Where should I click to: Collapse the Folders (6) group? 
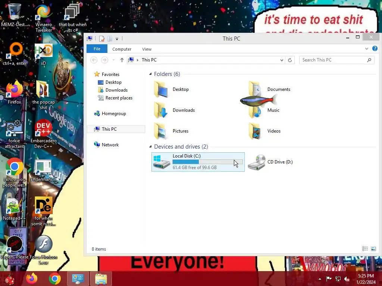(x=150, y=74)
